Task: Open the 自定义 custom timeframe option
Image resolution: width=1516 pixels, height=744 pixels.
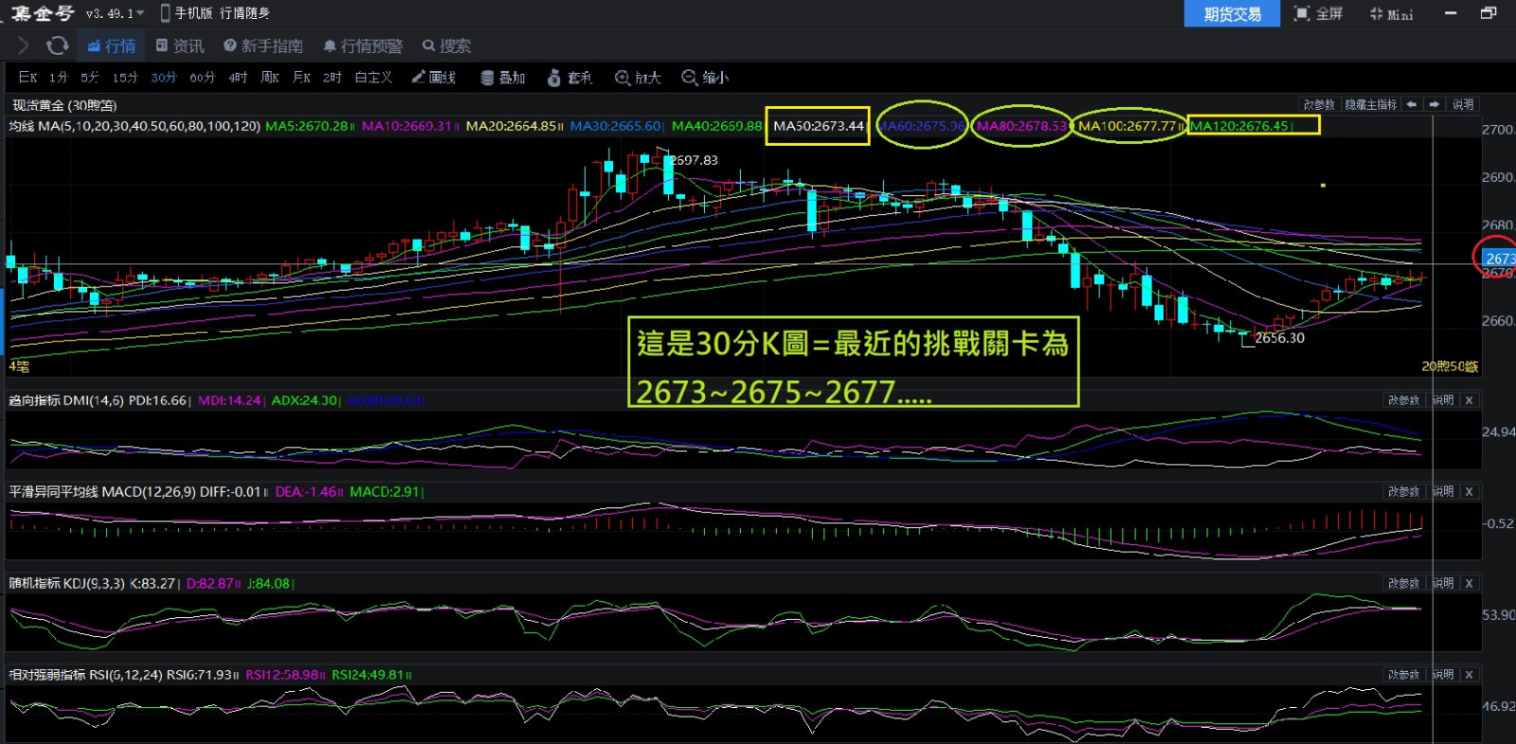Action: point(373,78)
